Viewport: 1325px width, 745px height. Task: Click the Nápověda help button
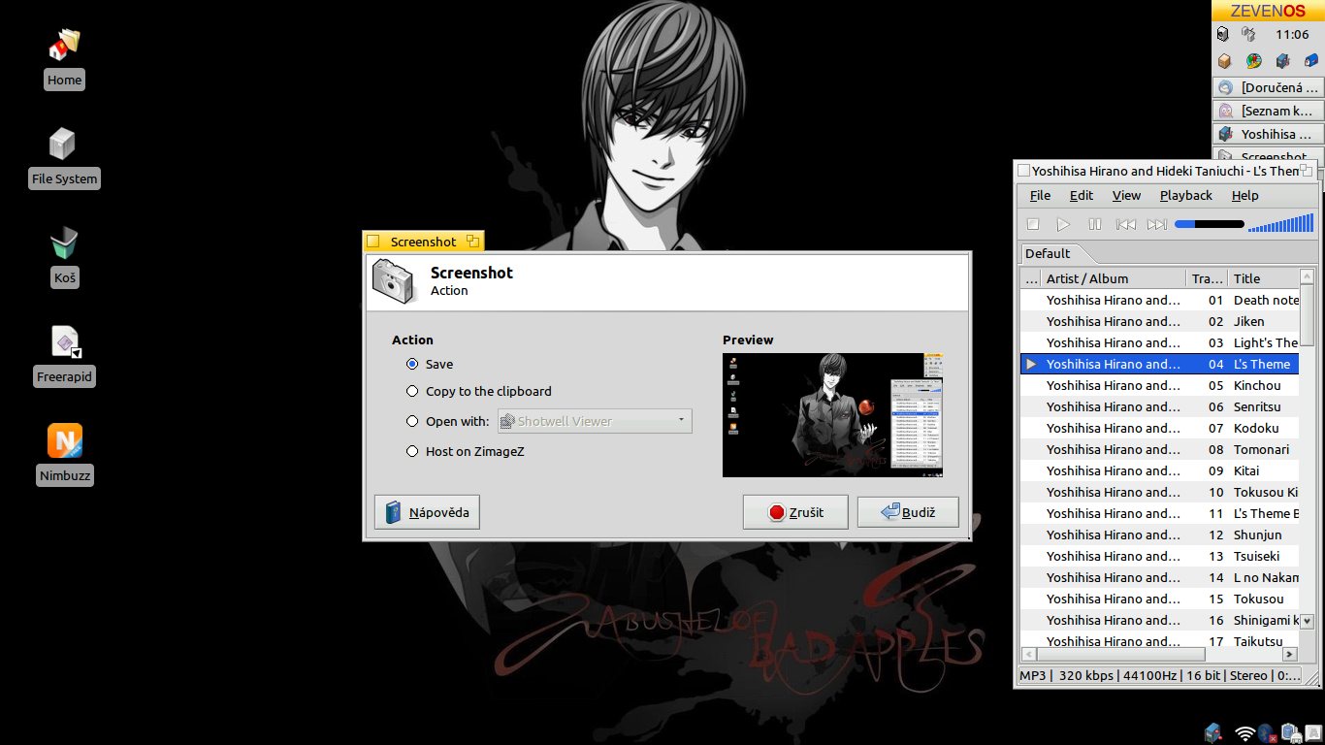pos(427,512)
